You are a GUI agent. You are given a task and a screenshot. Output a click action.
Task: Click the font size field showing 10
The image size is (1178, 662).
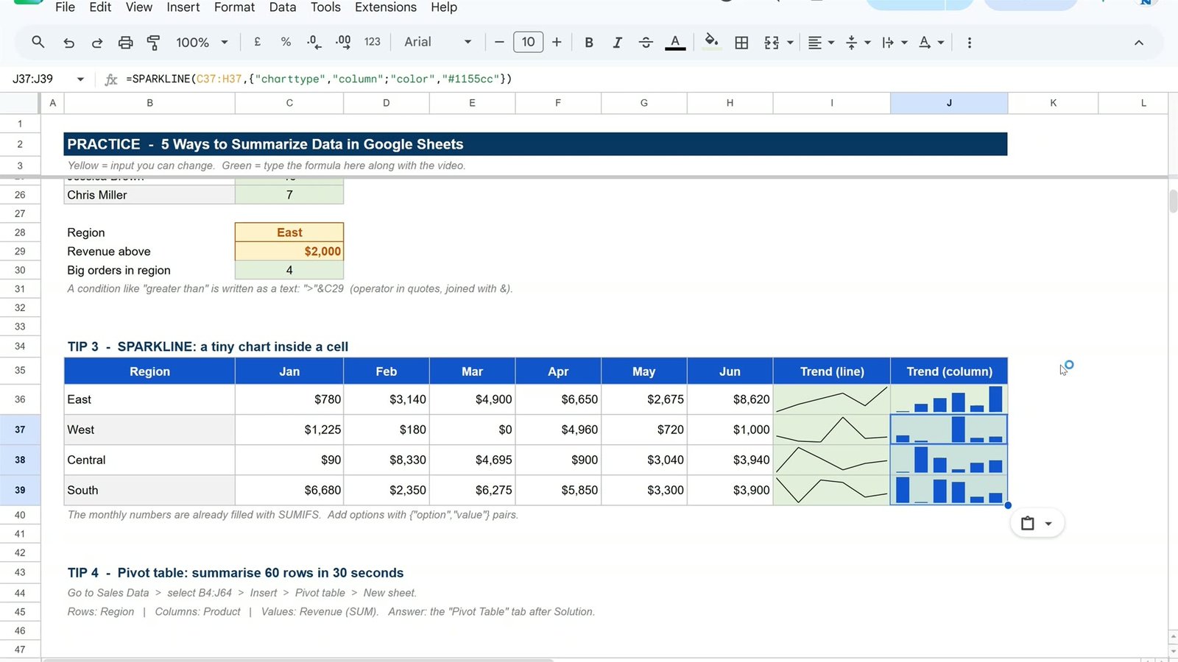pyautogui.click(x=528, y=42)
